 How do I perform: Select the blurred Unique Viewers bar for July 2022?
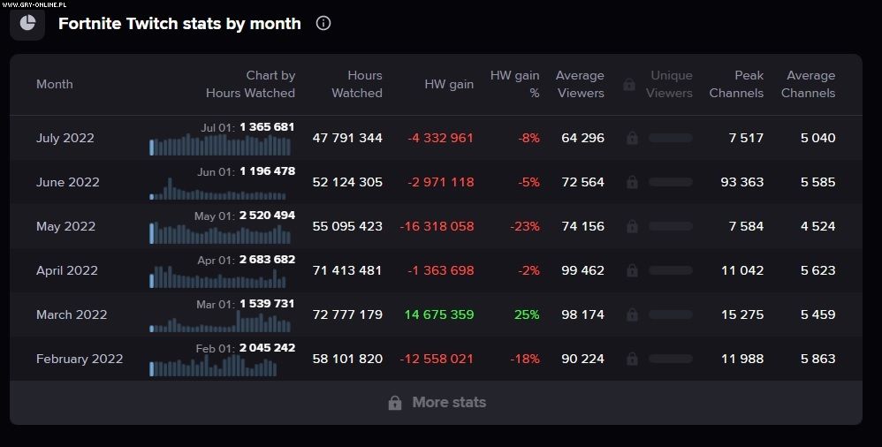(671, 138)
